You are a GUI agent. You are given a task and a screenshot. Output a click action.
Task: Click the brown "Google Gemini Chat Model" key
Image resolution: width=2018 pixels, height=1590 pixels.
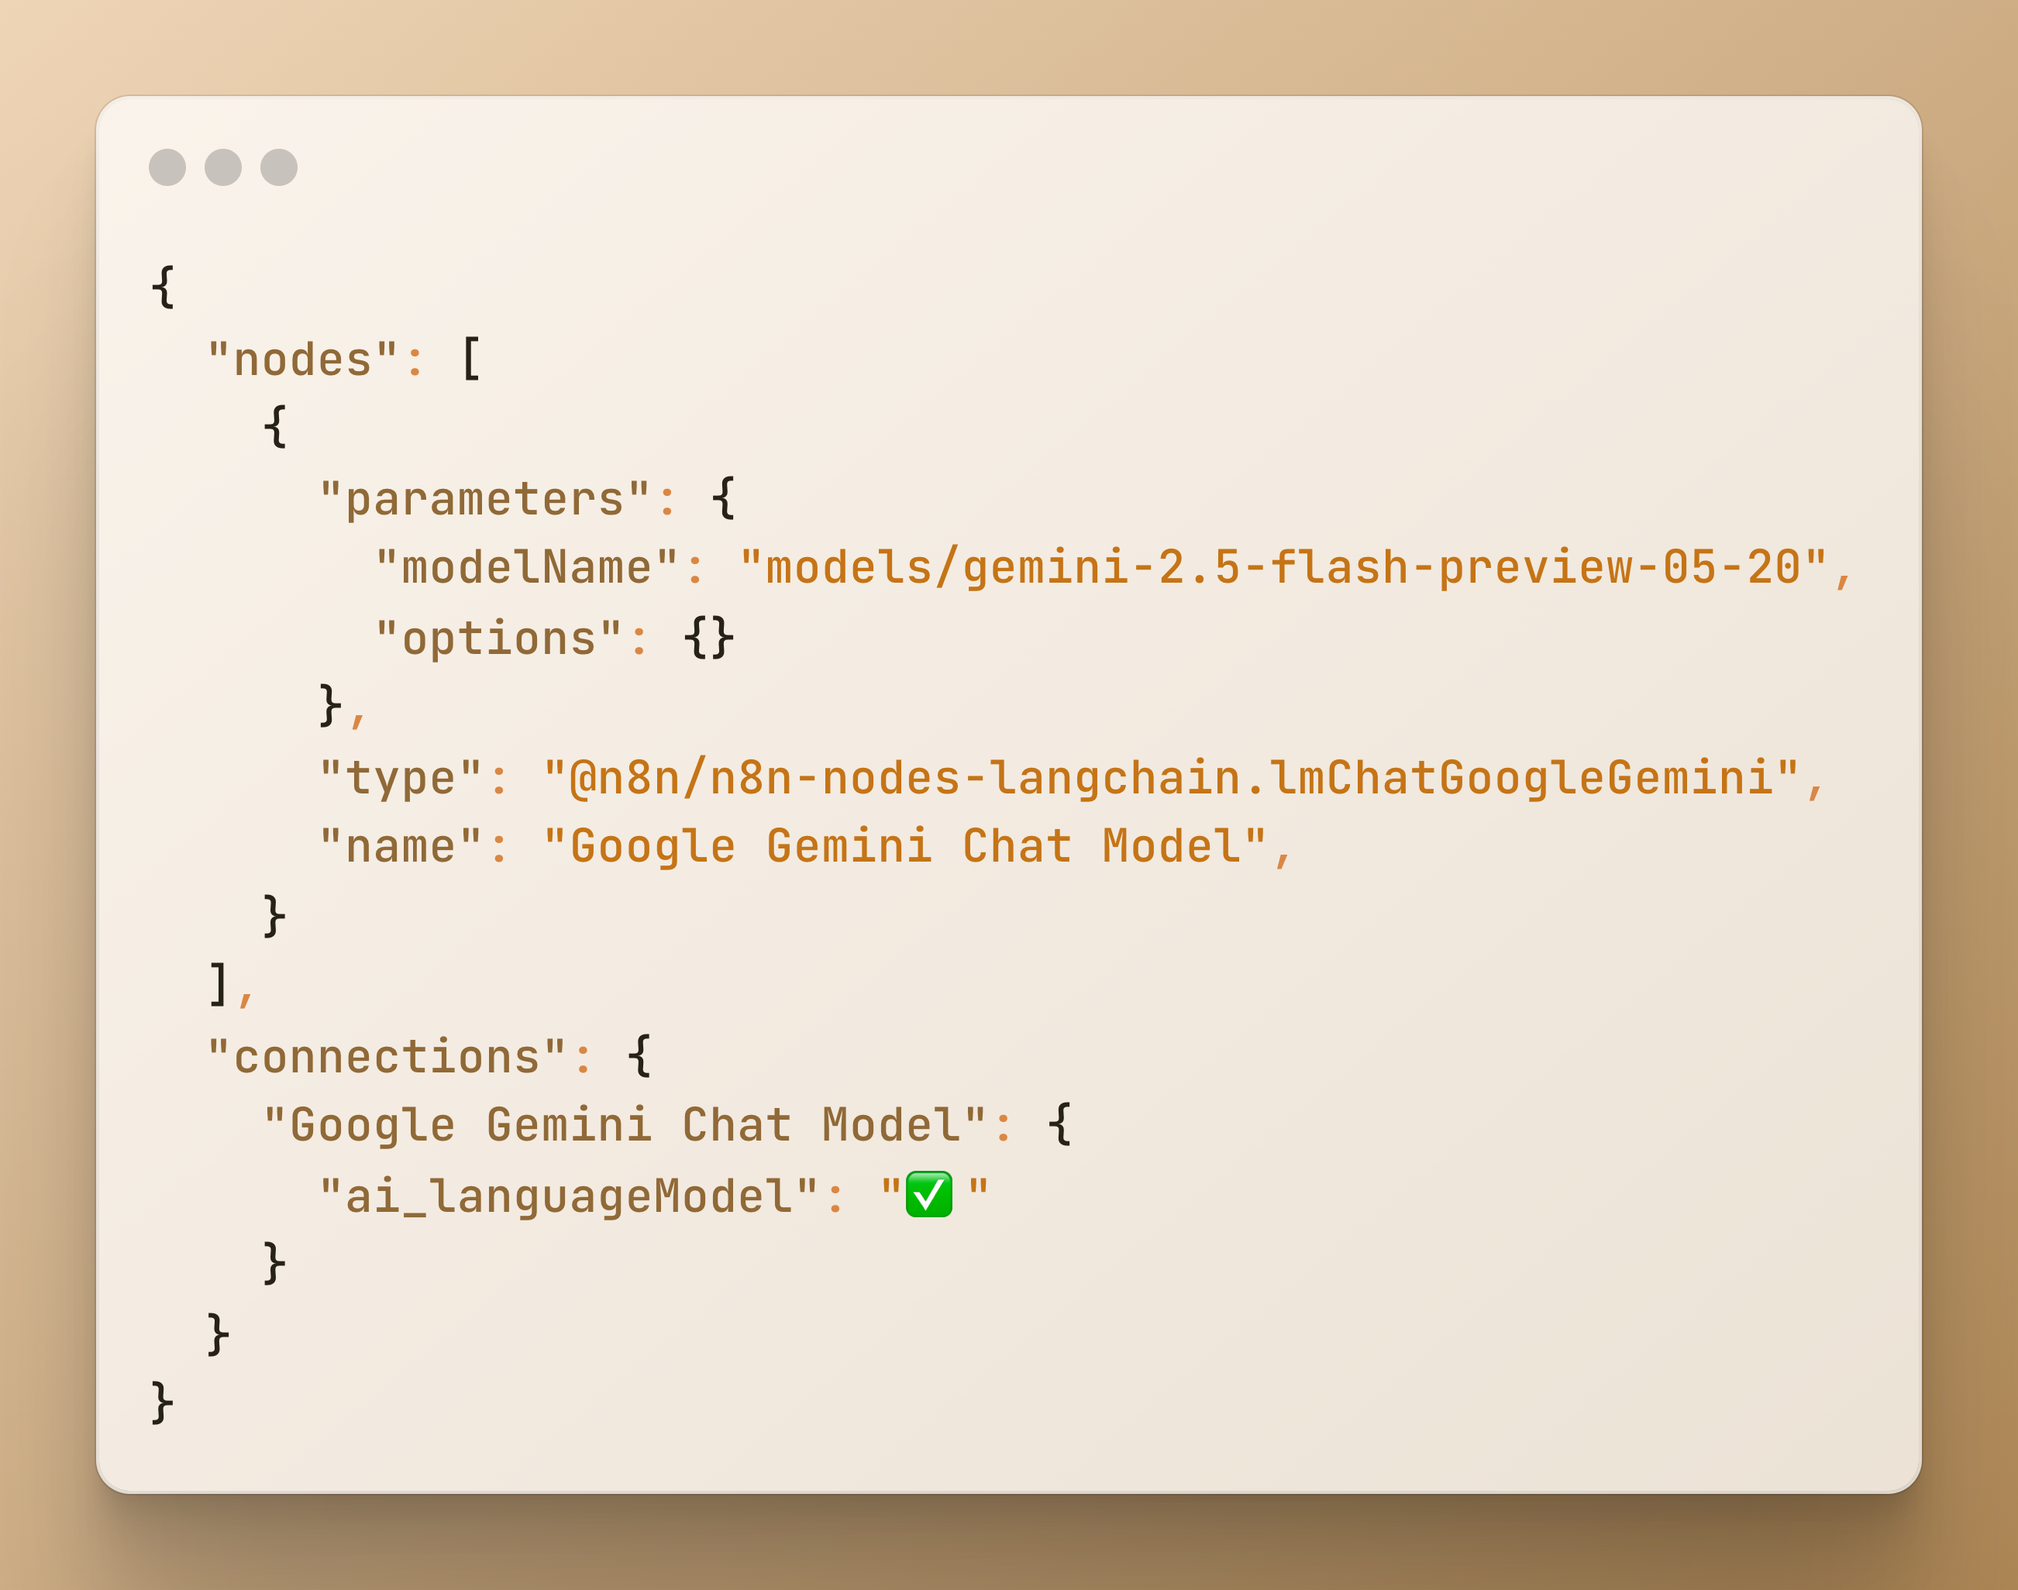pyautogui.click(x=625, y=1125)
